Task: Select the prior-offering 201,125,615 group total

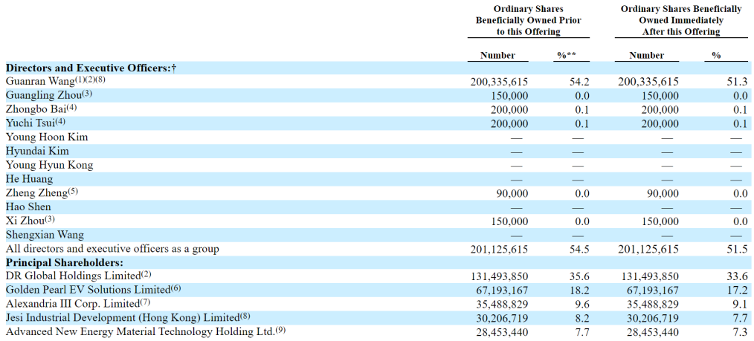Action: [499, 250]
